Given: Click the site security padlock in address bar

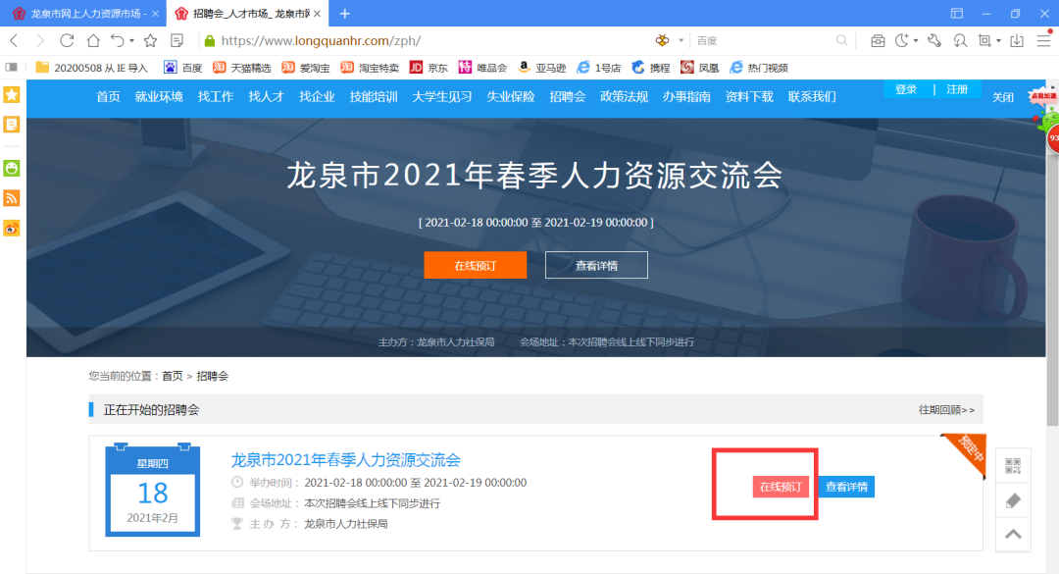Looking at the screenshot, I should click(211, 42).
